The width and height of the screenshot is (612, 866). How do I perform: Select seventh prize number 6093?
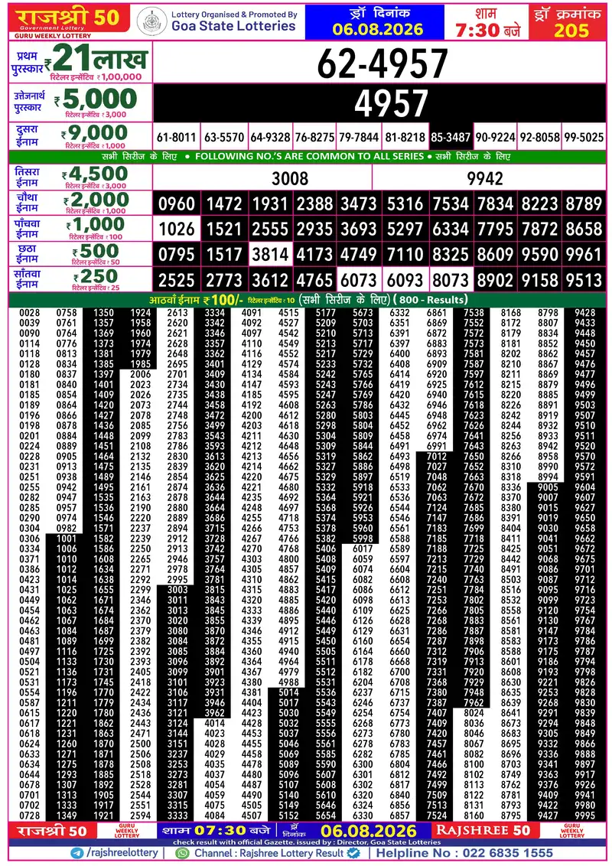(x=405, y=280)
